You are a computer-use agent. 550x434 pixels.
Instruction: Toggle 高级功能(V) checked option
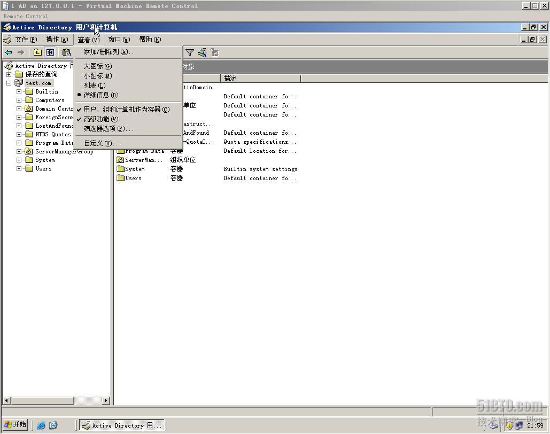[x=128, y=119]
